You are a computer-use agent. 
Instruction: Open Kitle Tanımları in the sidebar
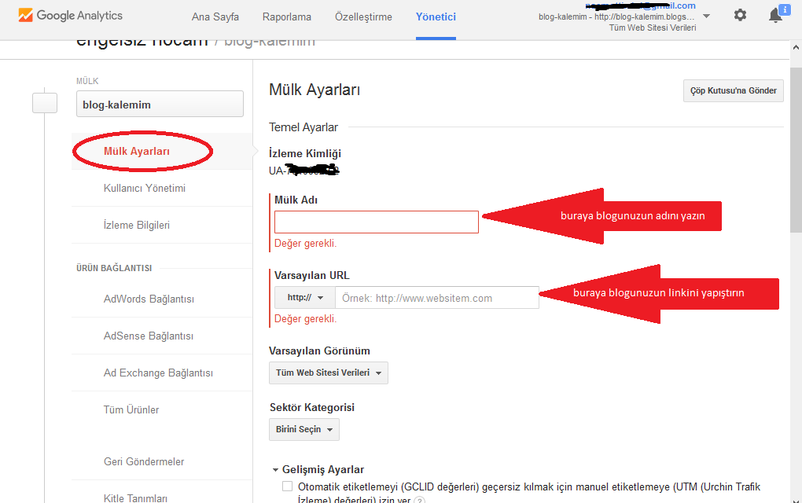tap(135, 497)
